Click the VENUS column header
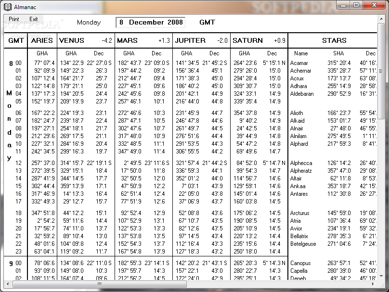Image resolution: width=389 pixels, height=292 pixels. tap(72, 40)
